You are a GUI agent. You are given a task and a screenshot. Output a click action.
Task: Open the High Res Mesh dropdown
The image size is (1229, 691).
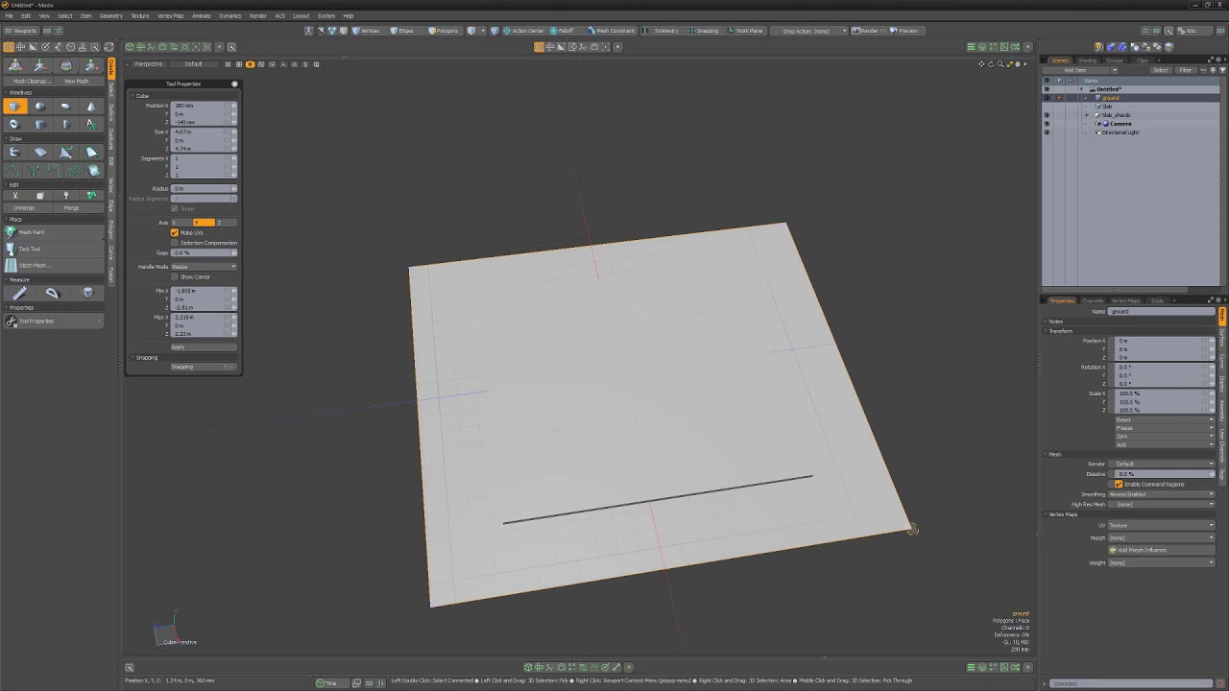click(x=1162, y=504)
